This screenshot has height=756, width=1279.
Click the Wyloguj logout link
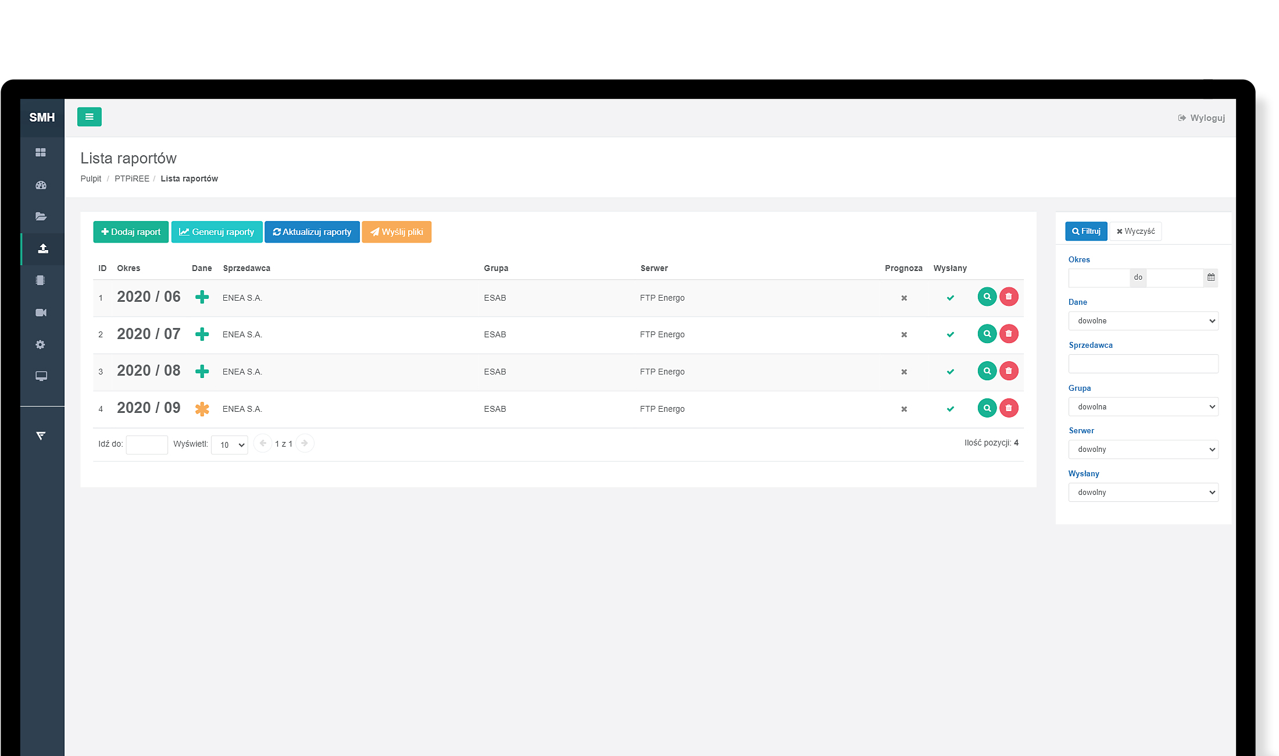point(1201,118)
